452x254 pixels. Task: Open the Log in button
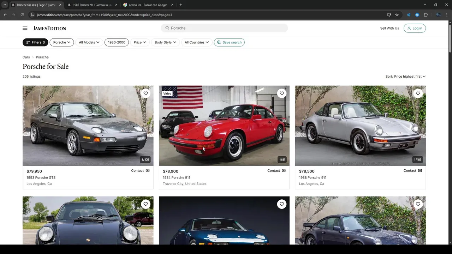415,28
